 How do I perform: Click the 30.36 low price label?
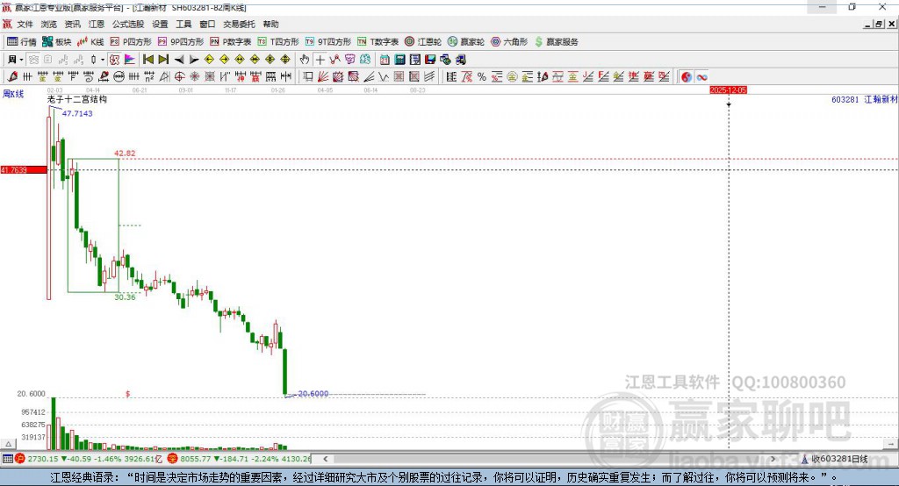125,297
